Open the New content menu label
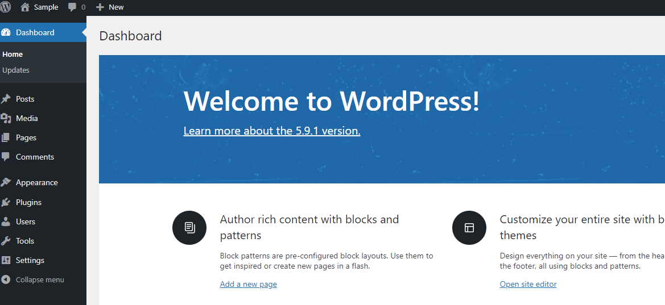Image resolution: width=665 pixels, height=305 pixels. [x=116, y=7]
